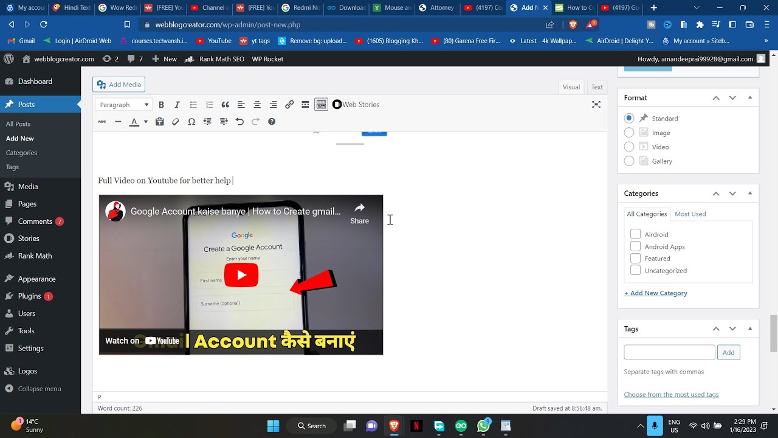This screenshot has height=438, width=778.
Task: Insert or edit link
Action: 289,105
